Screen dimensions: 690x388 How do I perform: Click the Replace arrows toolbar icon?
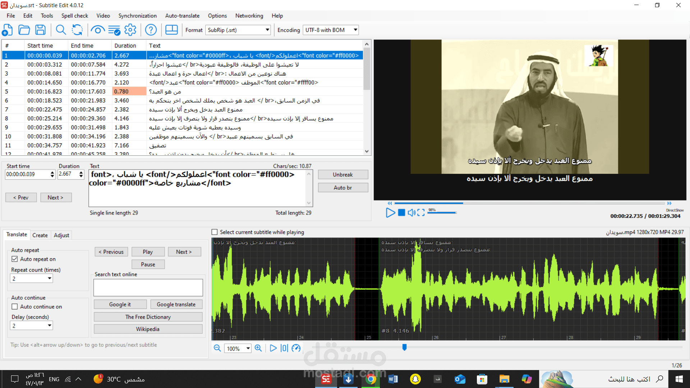pos(77,30)
